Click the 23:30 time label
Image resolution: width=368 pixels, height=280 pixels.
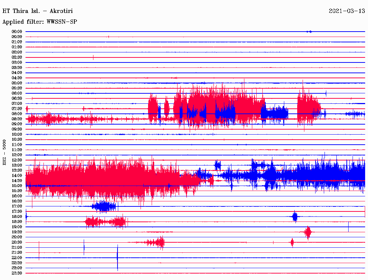pyautogui.click(x=17, y=273)
